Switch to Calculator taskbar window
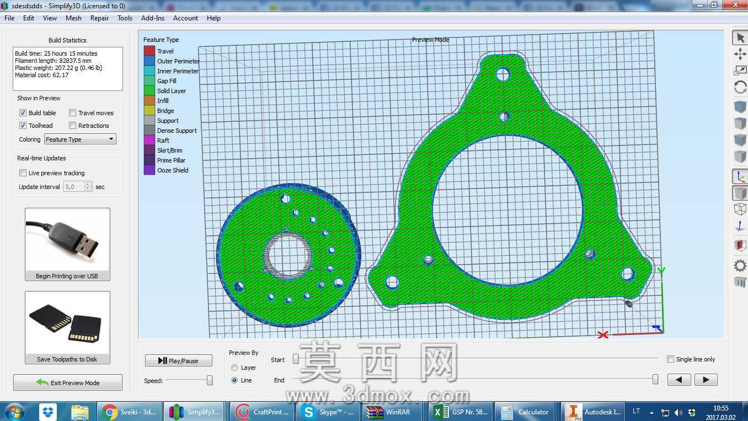The image size is (748, 421). pos(527,412)
